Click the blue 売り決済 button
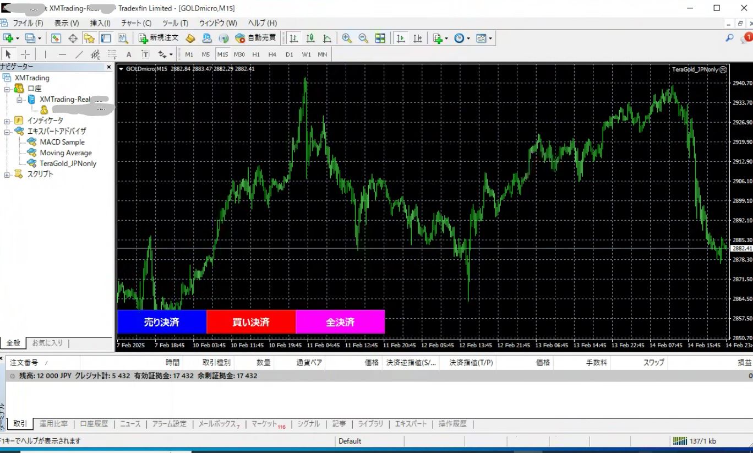Screen dimensions: 753x453 coord(162,322)
